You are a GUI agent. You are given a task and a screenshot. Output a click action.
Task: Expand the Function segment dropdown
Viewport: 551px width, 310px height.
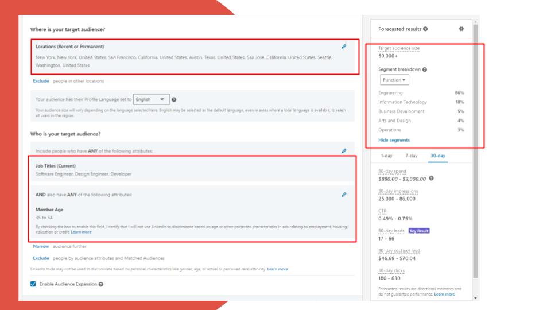pyautogui.click(x=393, y=80)
